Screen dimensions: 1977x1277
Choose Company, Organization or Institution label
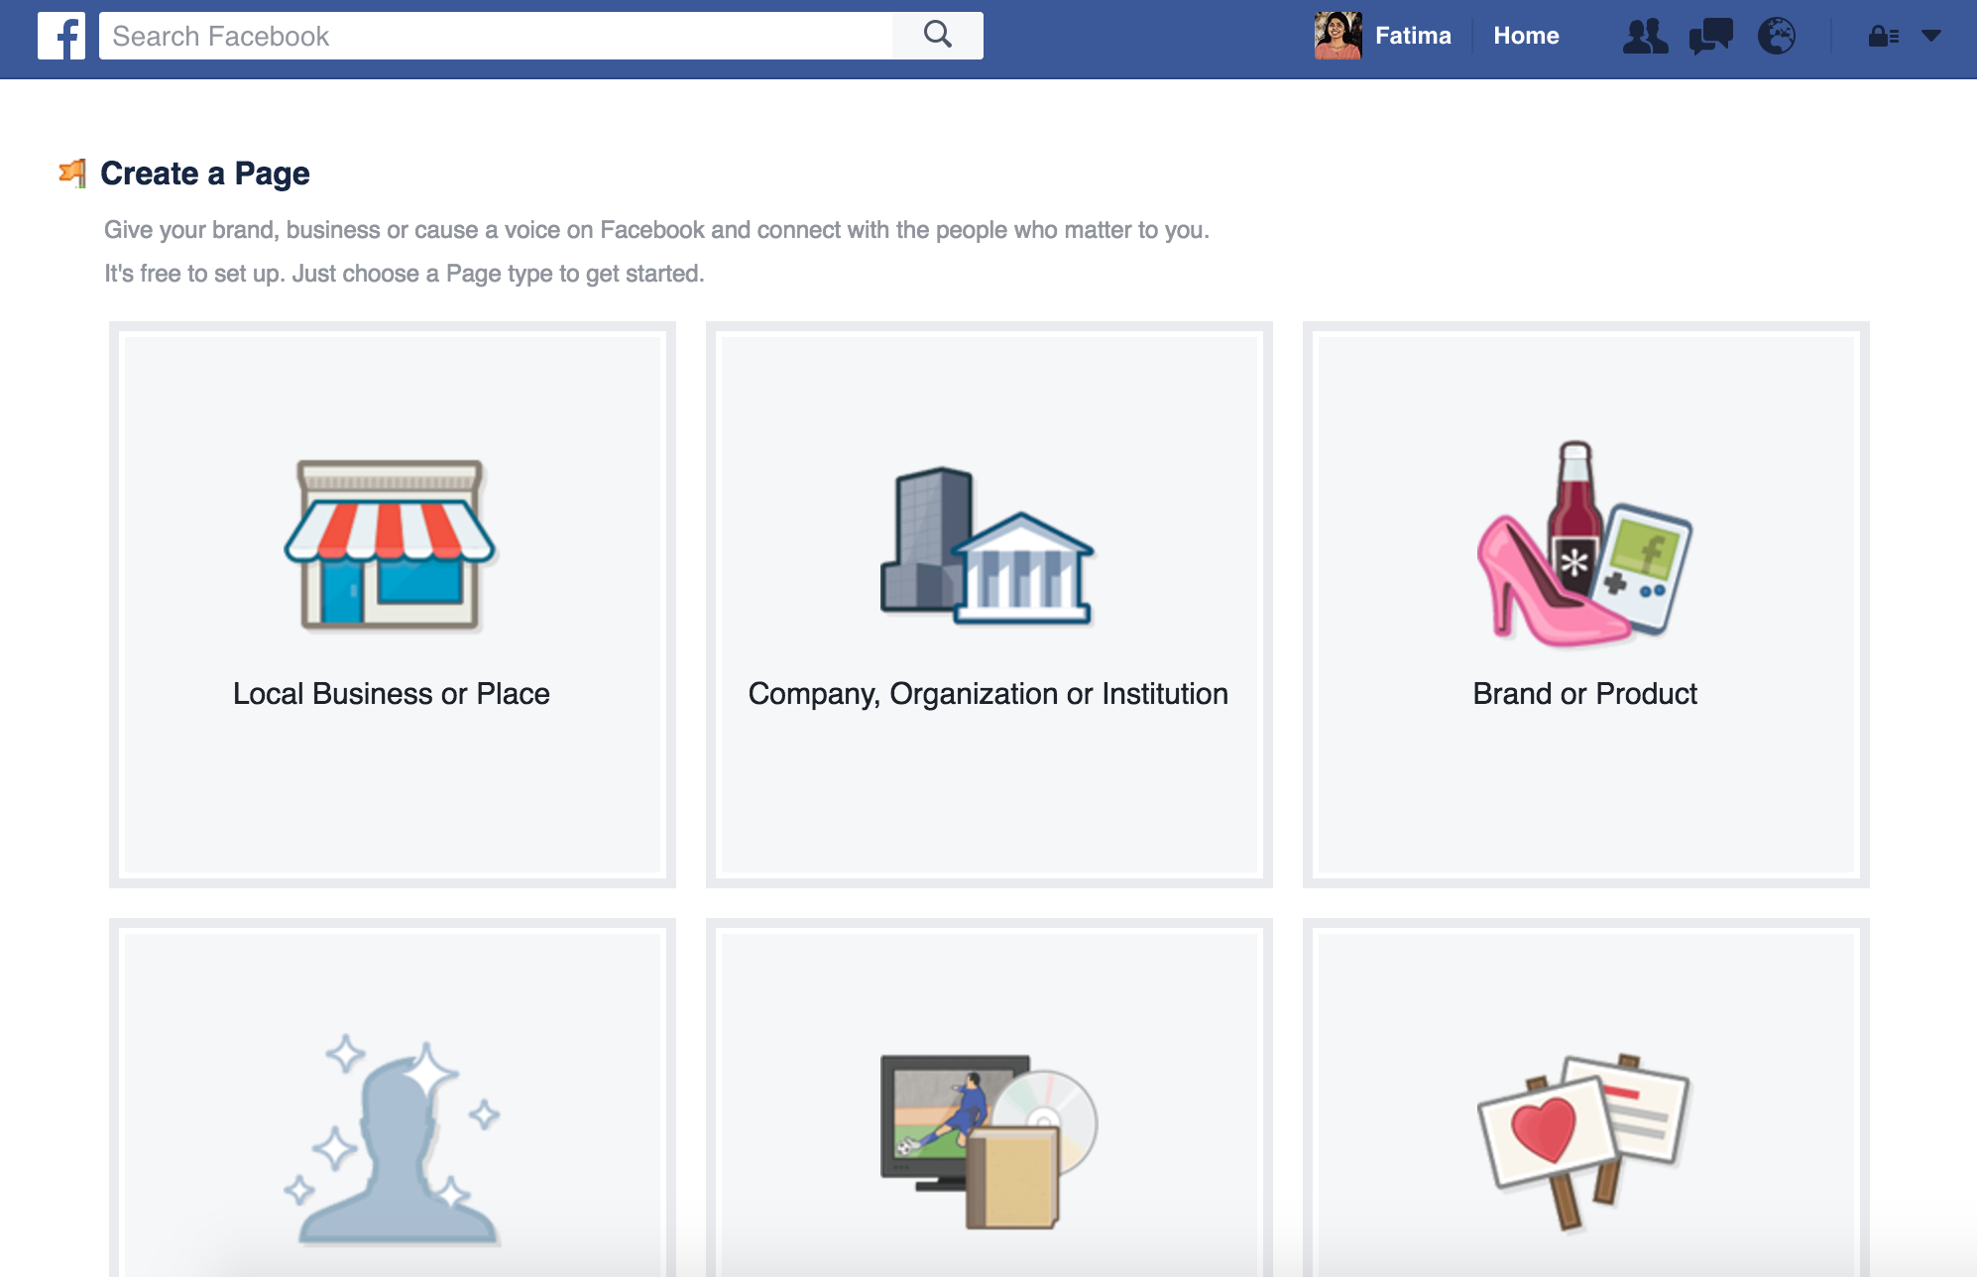click(988, 694)
